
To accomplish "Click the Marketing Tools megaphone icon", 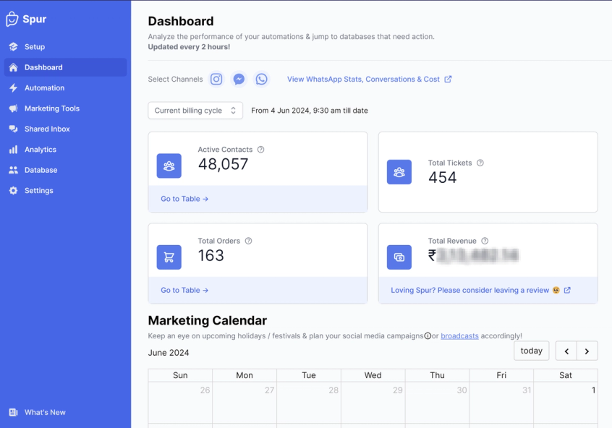I will (13, 108).
